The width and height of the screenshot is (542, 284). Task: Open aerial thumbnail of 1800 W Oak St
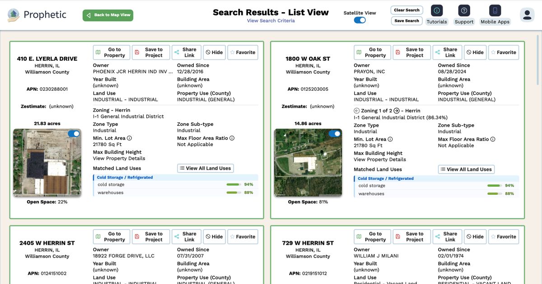308,163
